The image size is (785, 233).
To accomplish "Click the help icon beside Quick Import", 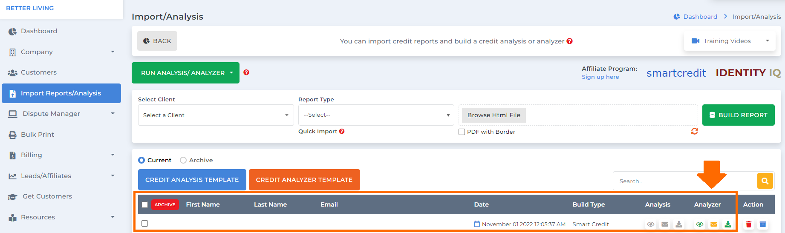I will coord(342,131).
